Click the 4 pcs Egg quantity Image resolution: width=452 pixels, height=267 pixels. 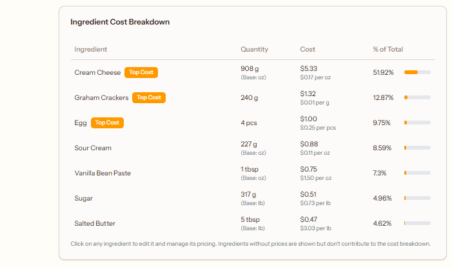(x=249, y=123)
